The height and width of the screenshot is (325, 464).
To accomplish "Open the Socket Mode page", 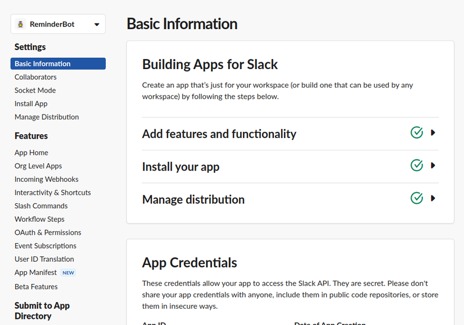I will [x=35, y=90].
